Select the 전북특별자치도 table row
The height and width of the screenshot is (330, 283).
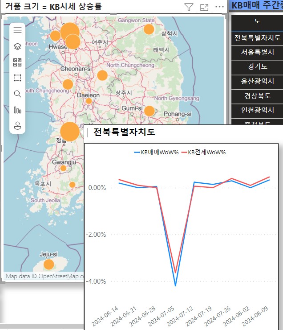pos(257,38)
